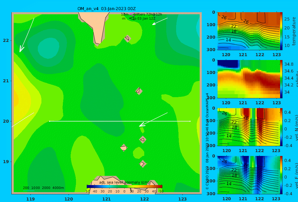Click the island near 19.5N 122E

coord(143,140)
